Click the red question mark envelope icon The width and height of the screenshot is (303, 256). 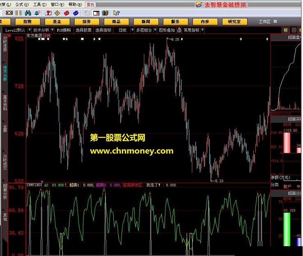(x=48, y=13)
